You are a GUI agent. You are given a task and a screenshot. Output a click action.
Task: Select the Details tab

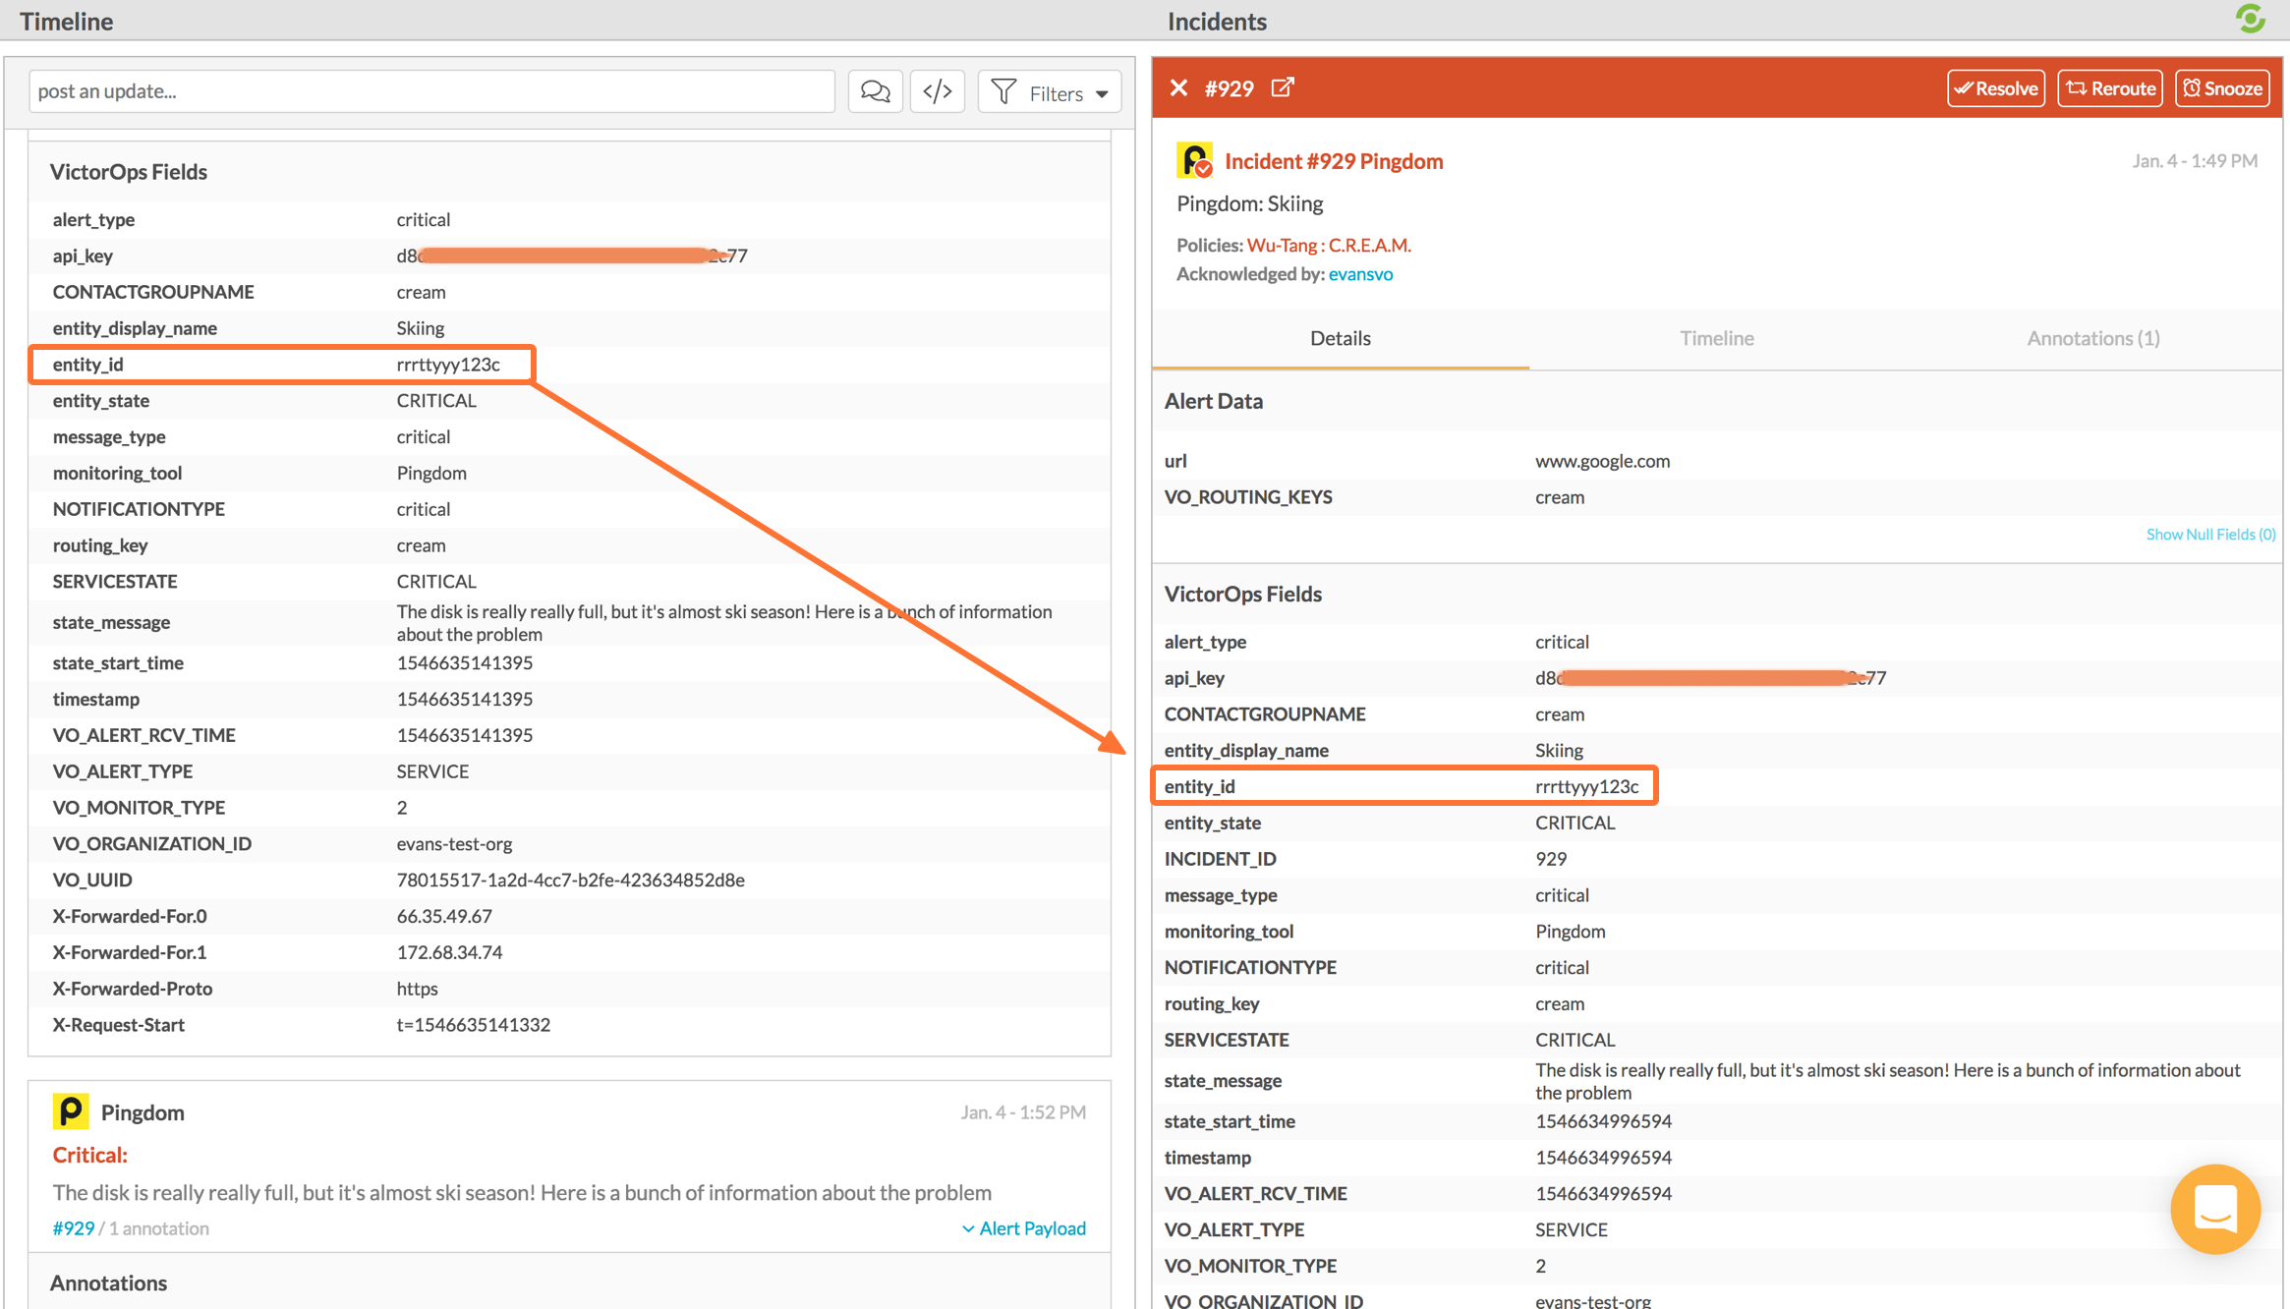1341,338
